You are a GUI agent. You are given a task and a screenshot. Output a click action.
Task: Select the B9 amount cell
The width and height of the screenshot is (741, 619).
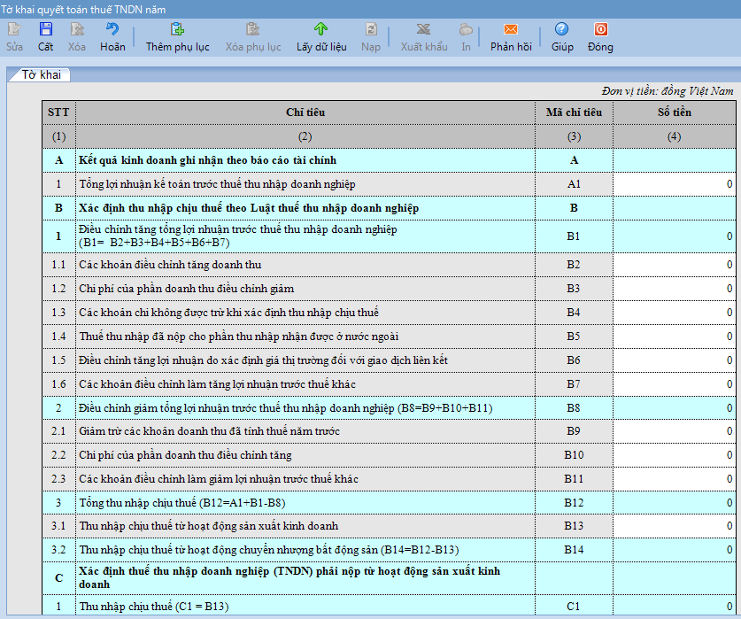click(x=675, y=431)
